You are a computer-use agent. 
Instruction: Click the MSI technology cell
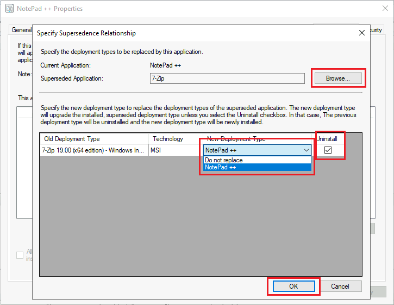coord(176,150)
